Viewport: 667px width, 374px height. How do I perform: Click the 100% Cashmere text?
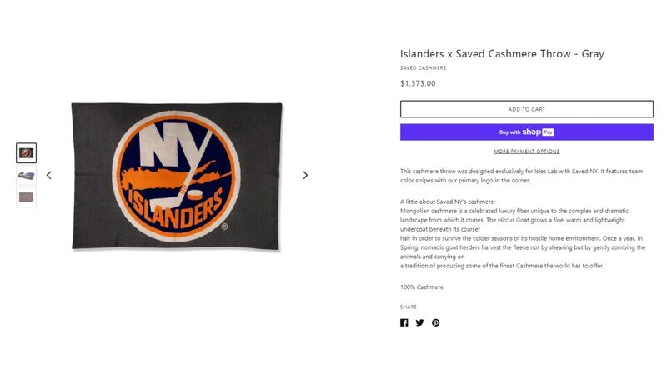pyautogui.click(x=422, y=287)
